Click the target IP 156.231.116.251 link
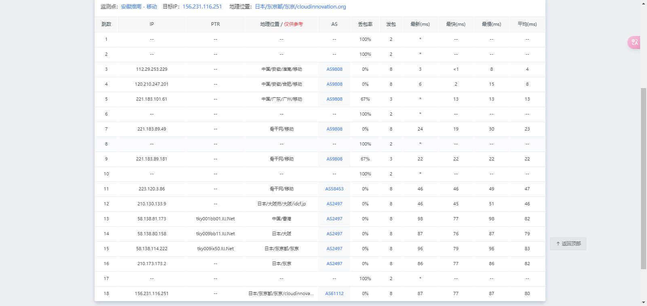This screenshot has height=306, width=647. click(202, 7)
